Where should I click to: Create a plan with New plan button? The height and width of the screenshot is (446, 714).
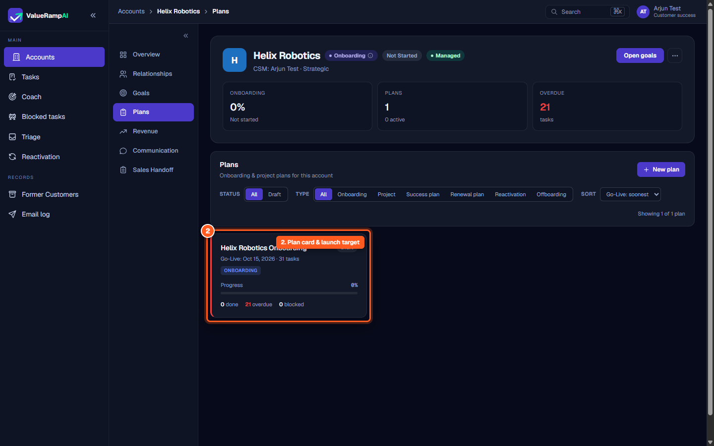[x=661, y=169]
